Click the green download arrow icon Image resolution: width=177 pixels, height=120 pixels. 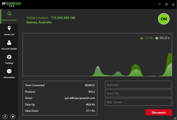point(142,38)
